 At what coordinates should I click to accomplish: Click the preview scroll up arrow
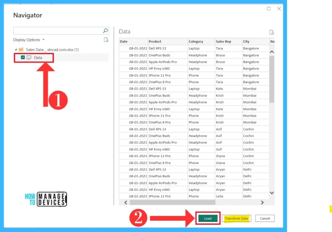click(272, 52)
